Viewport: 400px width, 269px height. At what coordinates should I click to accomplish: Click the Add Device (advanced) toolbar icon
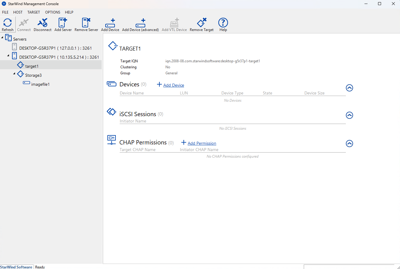140,23
